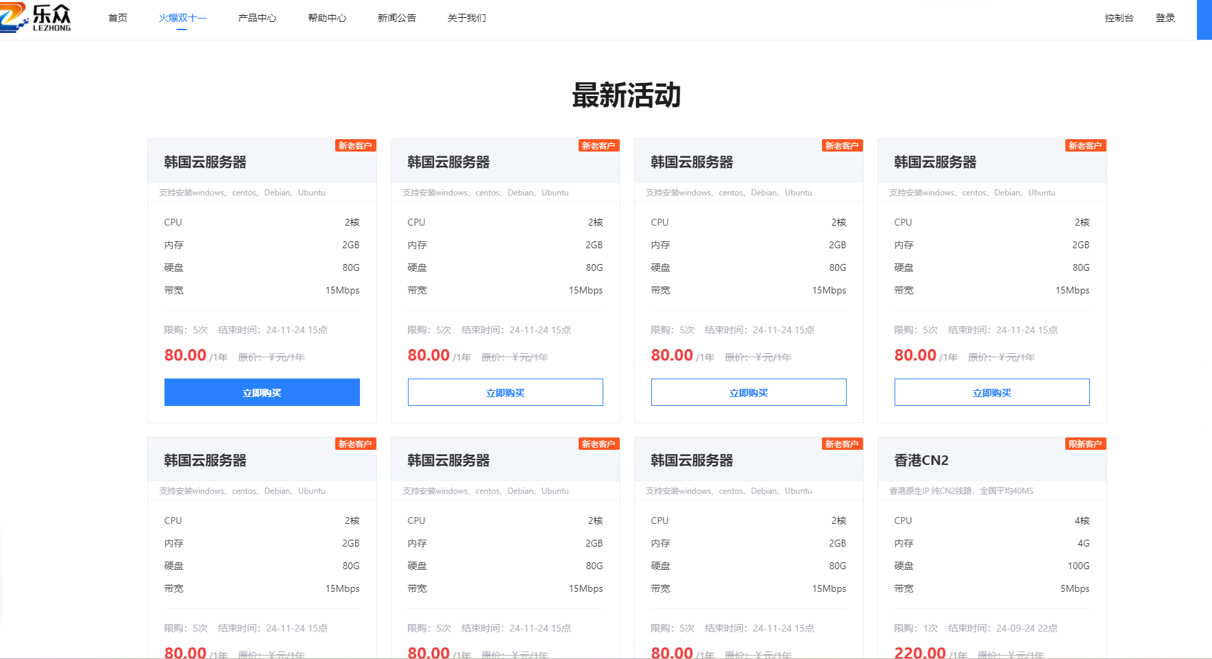
Task: Click the 登录 login link
Action: [1165, 18]
